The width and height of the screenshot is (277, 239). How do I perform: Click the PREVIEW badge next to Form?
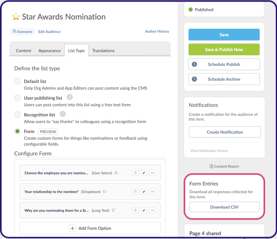[48, 132]
